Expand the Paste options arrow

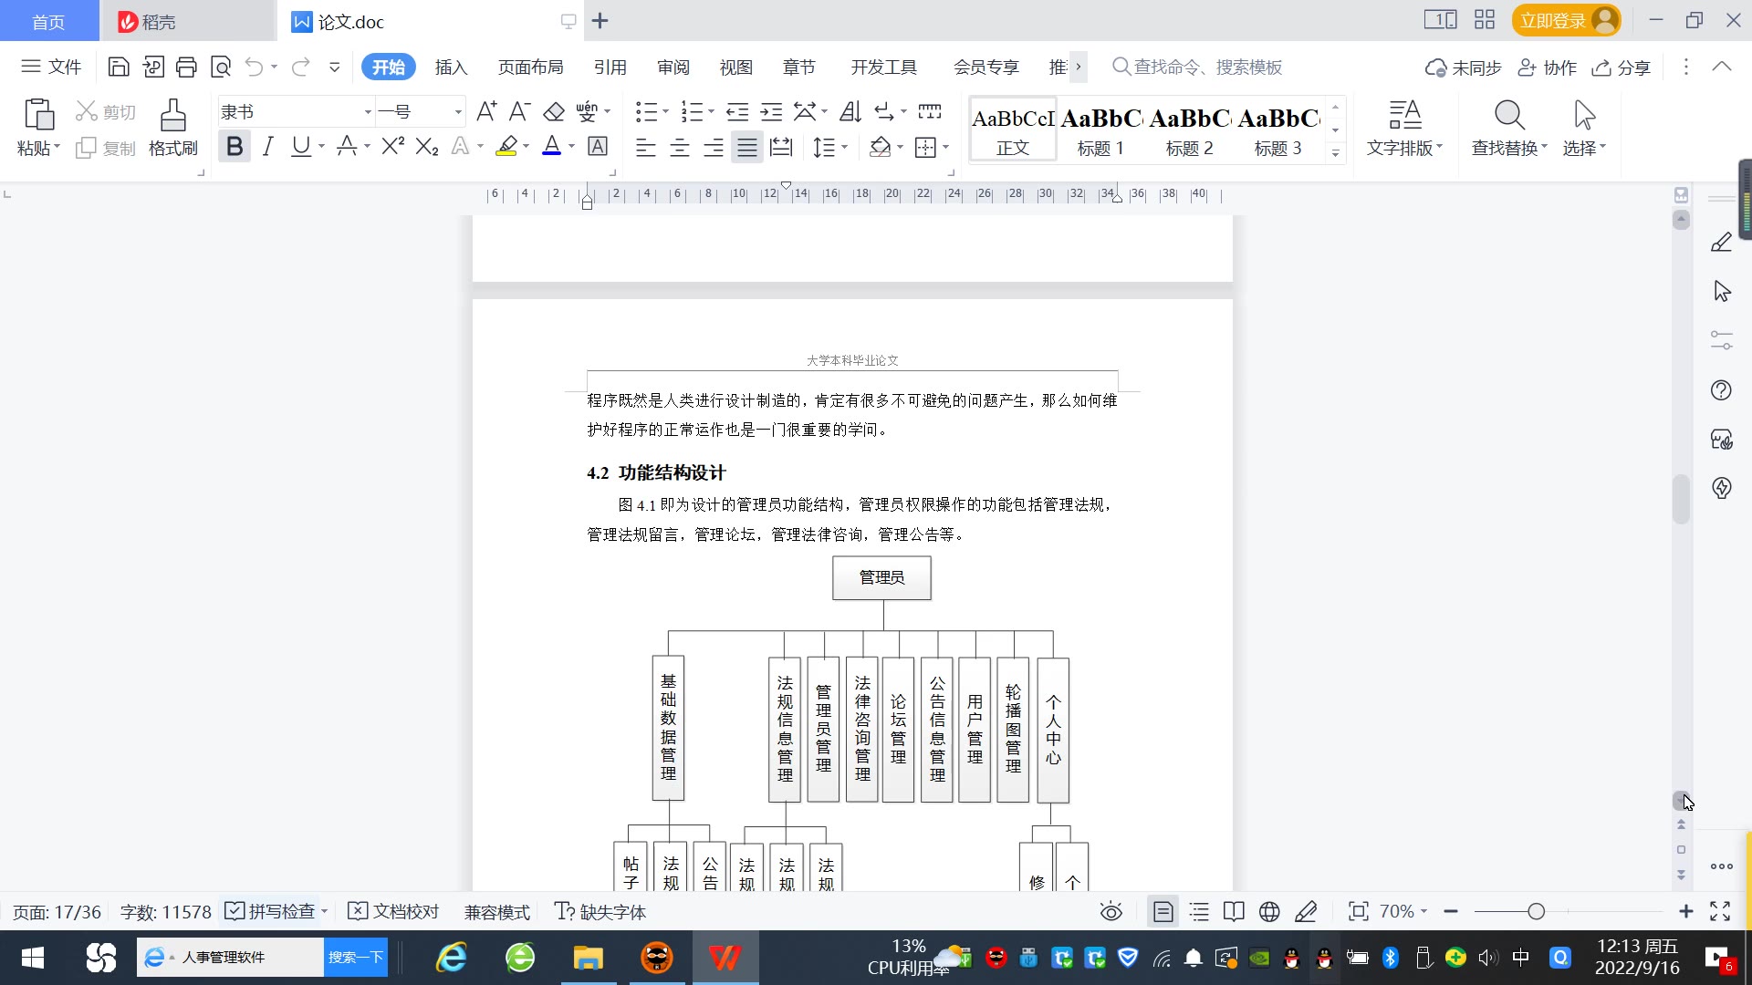pos(57,147)
